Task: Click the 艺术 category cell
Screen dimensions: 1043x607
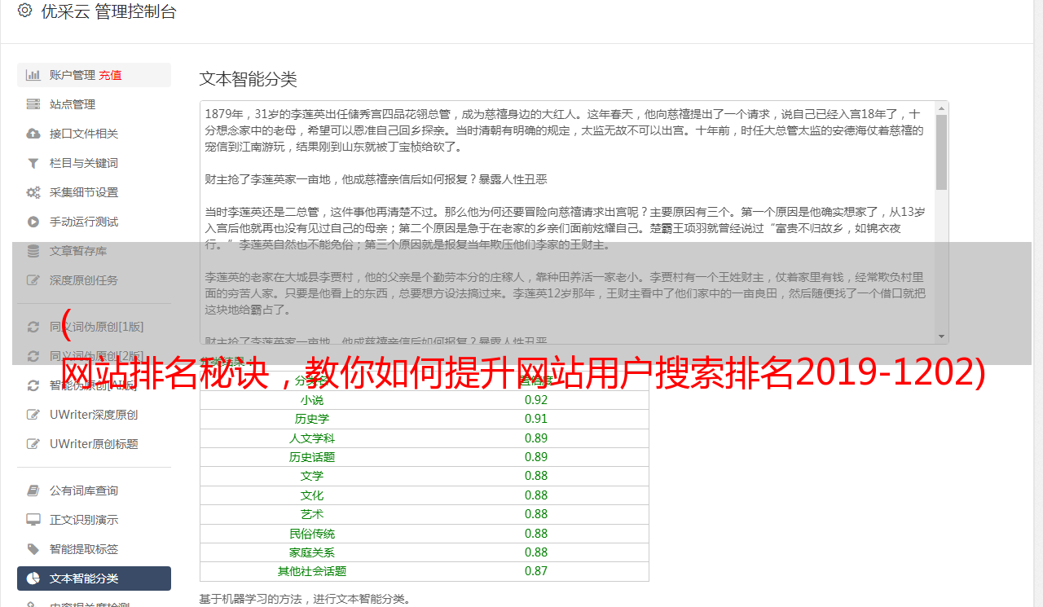Action: 312,514
